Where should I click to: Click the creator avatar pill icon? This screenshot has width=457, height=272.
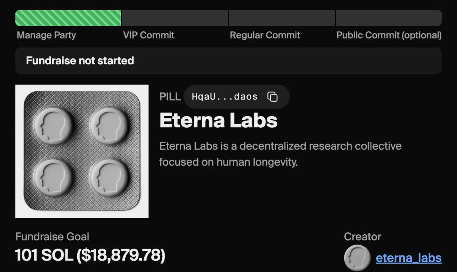[357, 258]
